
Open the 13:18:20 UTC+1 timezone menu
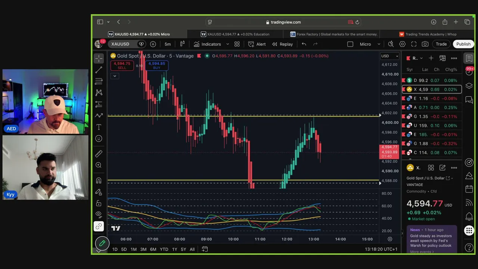tap(381, 249)
